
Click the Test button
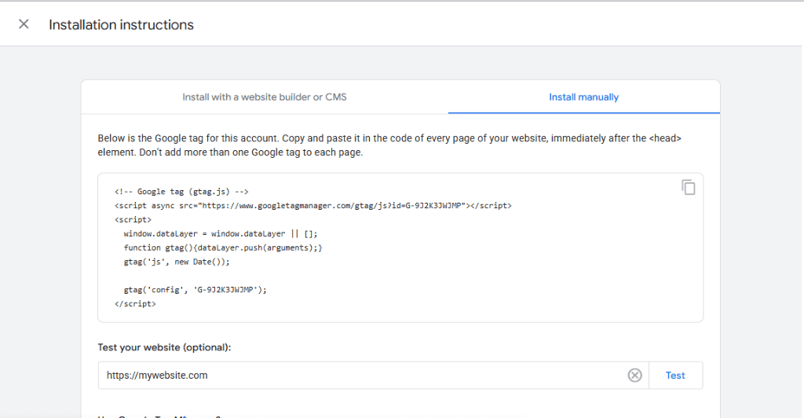(675, 376)
